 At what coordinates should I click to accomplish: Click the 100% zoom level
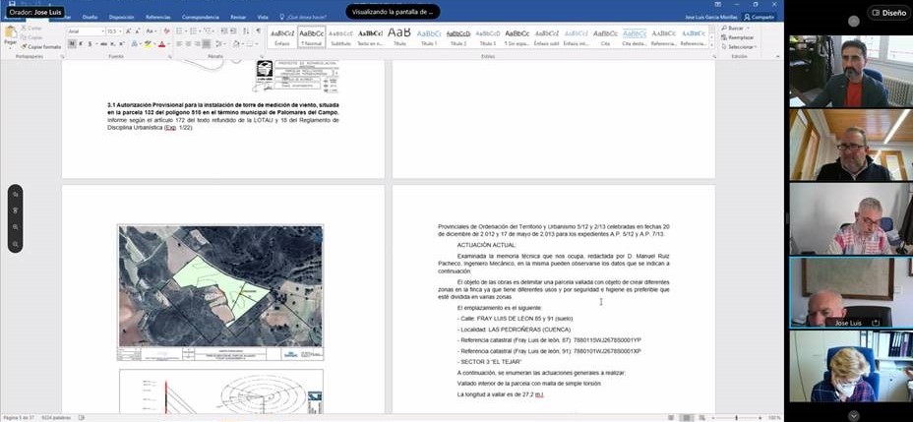[x=774, y=417]
